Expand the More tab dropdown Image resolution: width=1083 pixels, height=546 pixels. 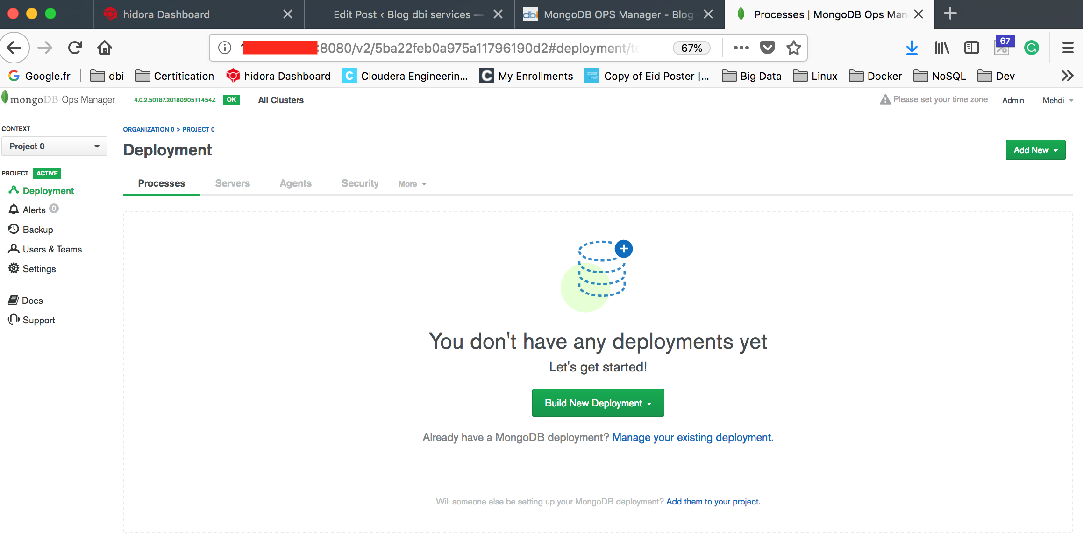pyautogui.click(x=412, y=184)
